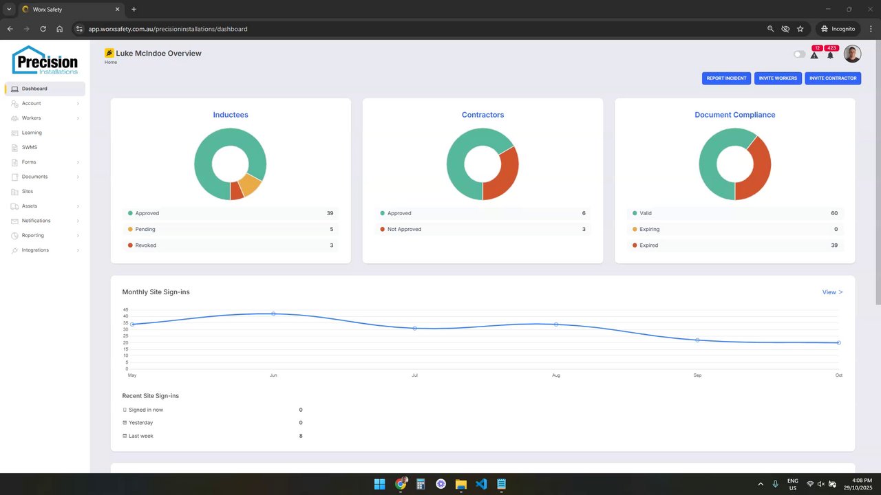Open a new browser tab
The height and width of the screenshot is (495, 881).
click(x=134, y=9)
